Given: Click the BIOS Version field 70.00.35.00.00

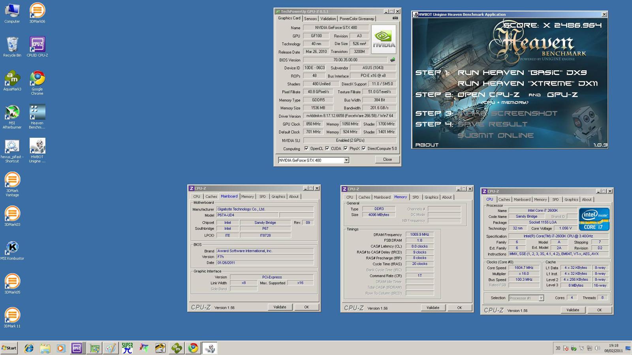Looking at the screenshot, I should [x=345, y=60].
